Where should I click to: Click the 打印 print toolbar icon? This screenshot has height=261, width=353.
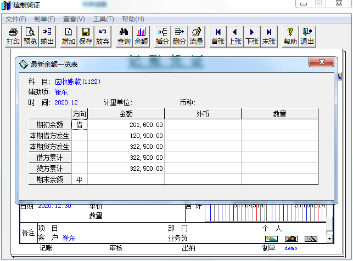(13, 36)
